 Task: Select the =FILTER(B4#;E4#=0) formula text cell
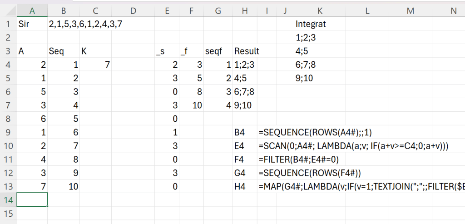point(299,159)
